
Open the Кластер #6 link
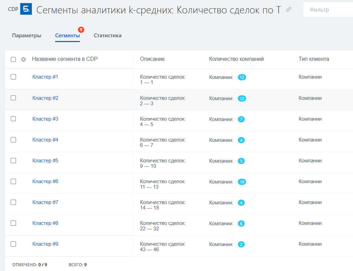(x=45, y=181)
